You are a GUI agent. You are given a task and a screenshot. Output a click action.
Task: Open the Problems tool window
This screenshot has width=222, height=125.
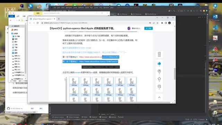[x=93, y=117]
